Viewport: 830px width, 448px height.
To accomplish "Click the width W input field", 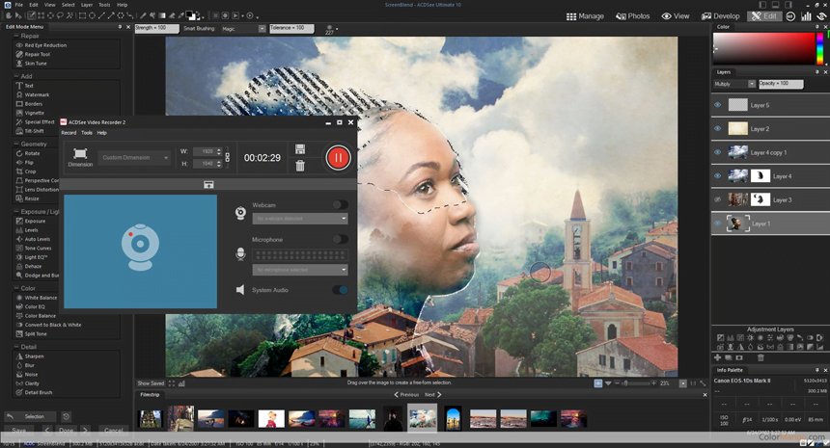I will coord(207,151).
